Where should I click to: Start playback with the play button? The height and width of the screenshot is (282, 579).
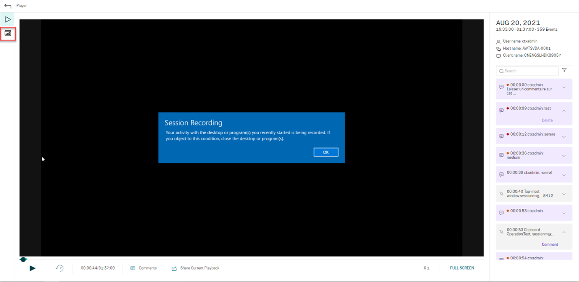[x=32, y=268]
